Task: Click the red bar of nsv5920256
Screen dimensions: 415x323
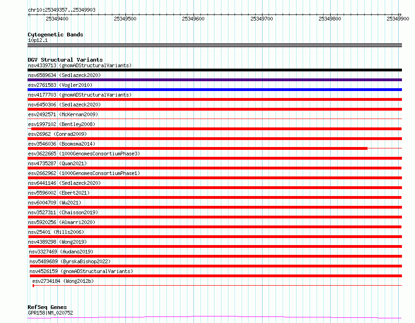Action: [x=214, y=227]
